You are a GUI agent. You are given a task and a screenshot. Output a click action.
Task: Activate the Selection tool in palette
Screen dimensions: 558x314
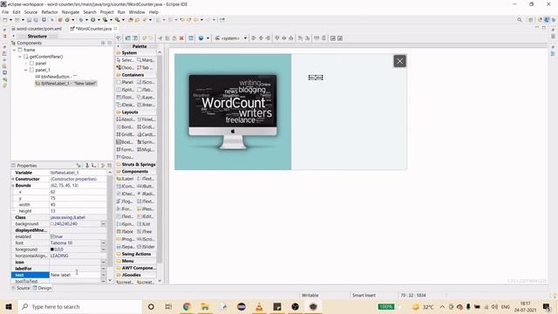pyautogui.click(x=126, y=60)
